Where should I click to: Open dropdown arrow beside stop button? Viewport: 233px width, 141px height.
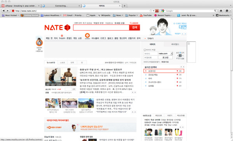click(x=153, y=11)
